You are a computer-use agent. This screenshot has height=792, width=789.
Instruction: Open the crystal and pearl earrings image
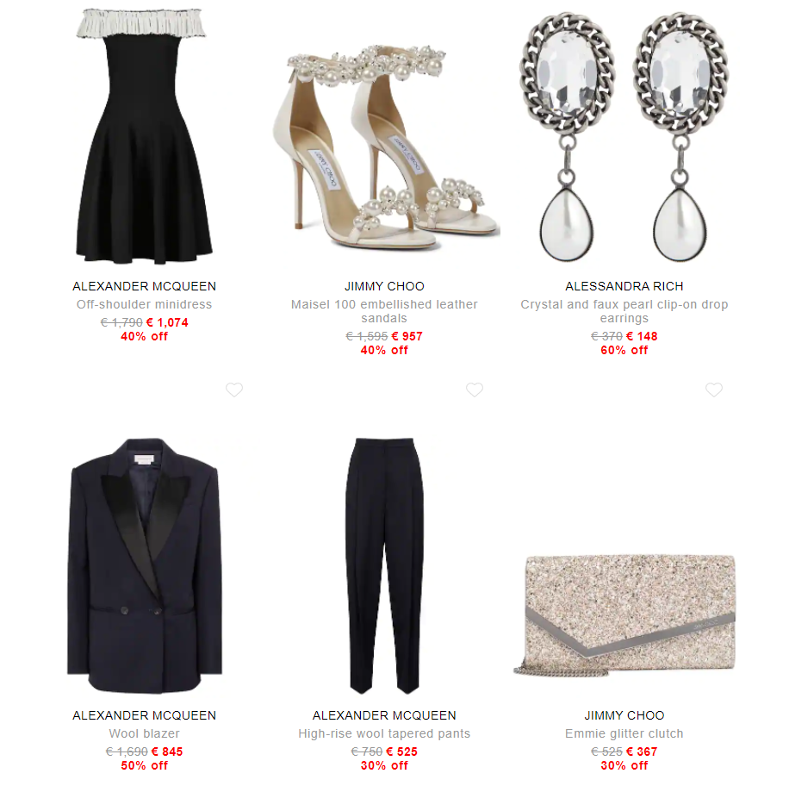[624, 136]
